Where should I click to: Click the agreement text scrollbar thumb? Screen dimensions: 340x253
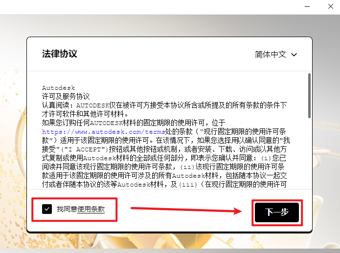[309, 96]
